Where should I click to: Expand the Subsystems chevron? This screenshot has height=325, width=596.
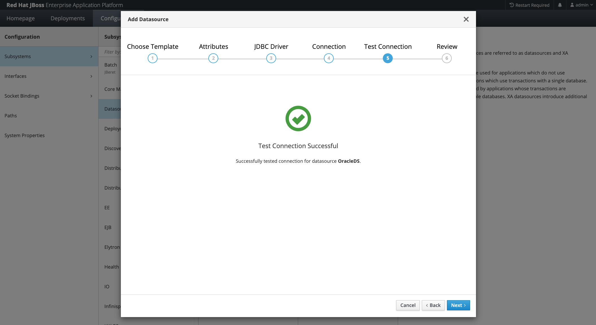point(91,56)
